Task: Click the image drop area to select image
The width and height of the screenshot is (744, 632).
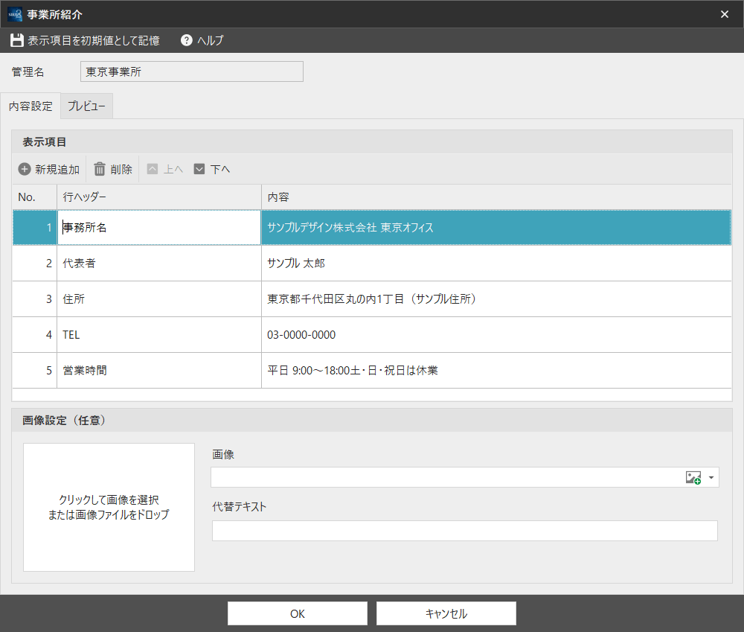Action: [x=109, y=507]
